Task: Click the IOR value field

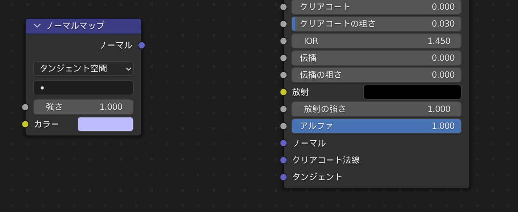Action: click(376, 41)
